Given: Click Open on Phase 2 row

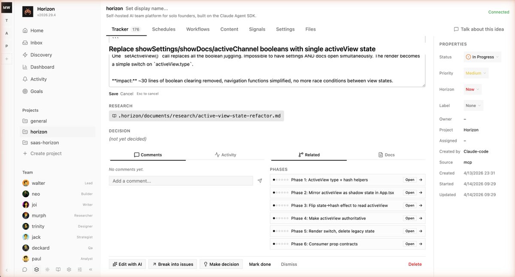Looking at the screenshot, I should pyautogui.click(x=410, y=193).
